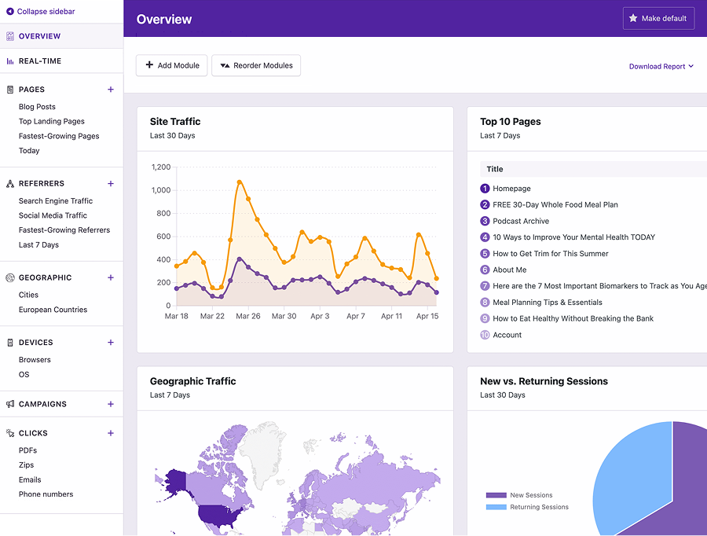Select Social Media Traffic in sidebar
This screenshot has width=707, height=536.
[53, 215]
